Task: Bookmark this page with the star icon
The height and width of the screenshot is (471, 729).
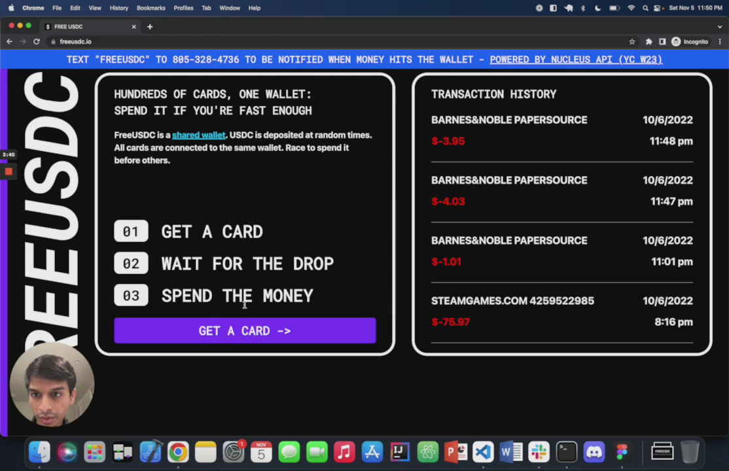Action: 632,41
